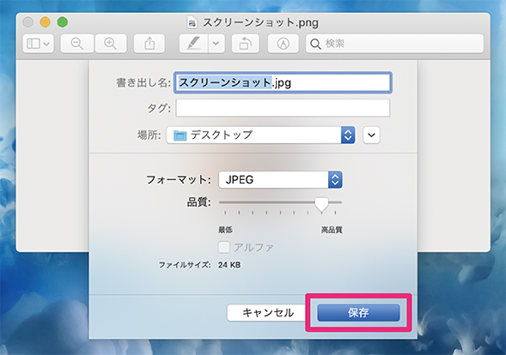Click the デスクトップ folder icon

pos(180,135)
